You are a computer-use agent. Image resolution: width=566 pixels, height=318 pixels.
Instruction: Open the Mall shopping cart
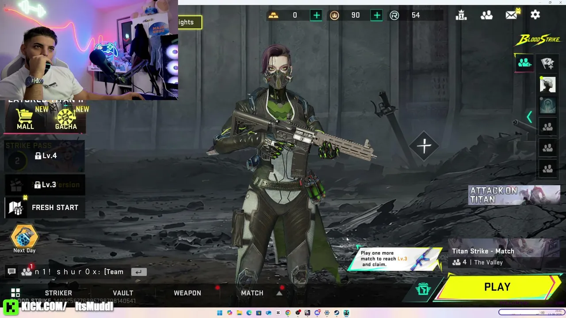tap(25, 119)
